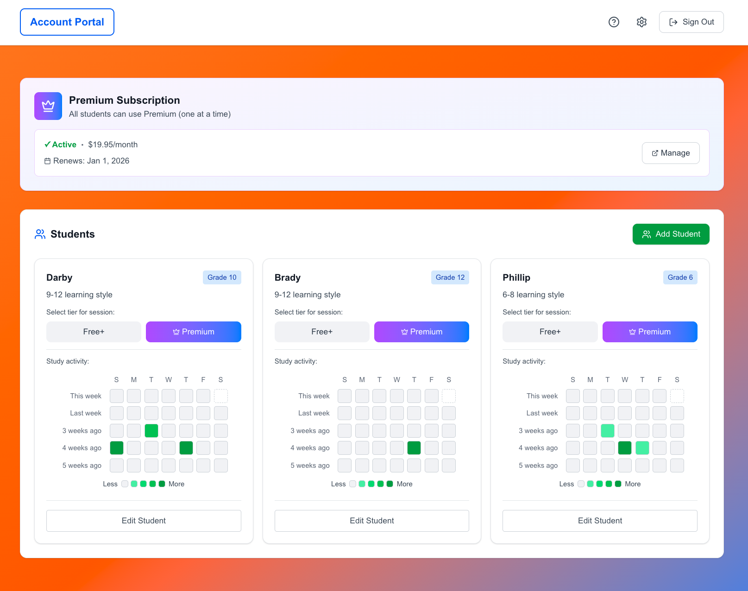Select the Free+ tier for Phillip
Viewport: 748px width, 591px height.
click(x=550, y=332)
